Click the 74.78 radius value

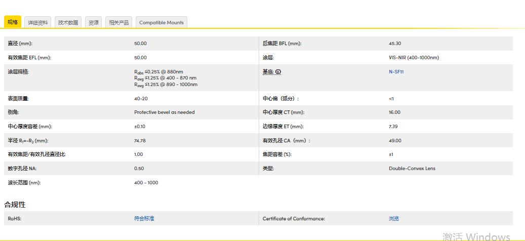pos(140,141)
